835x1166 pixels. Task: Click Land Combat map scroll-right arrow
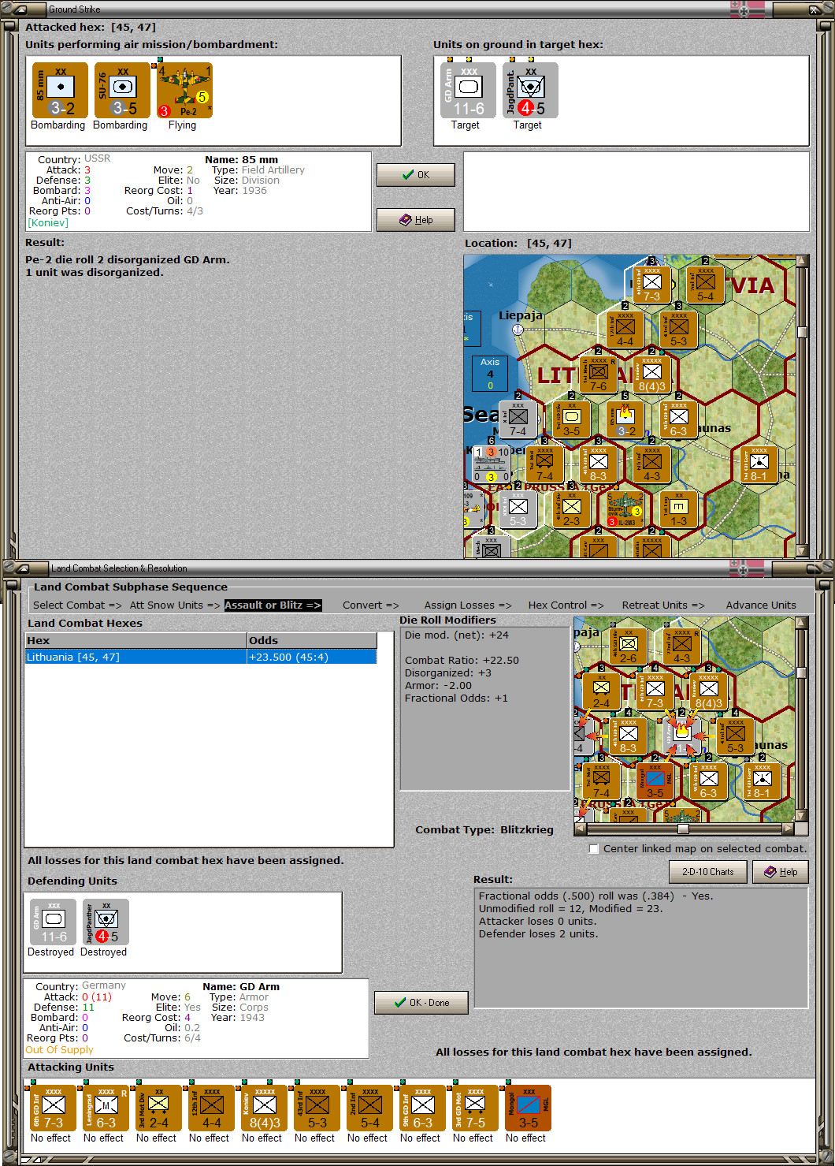(788, 829)
